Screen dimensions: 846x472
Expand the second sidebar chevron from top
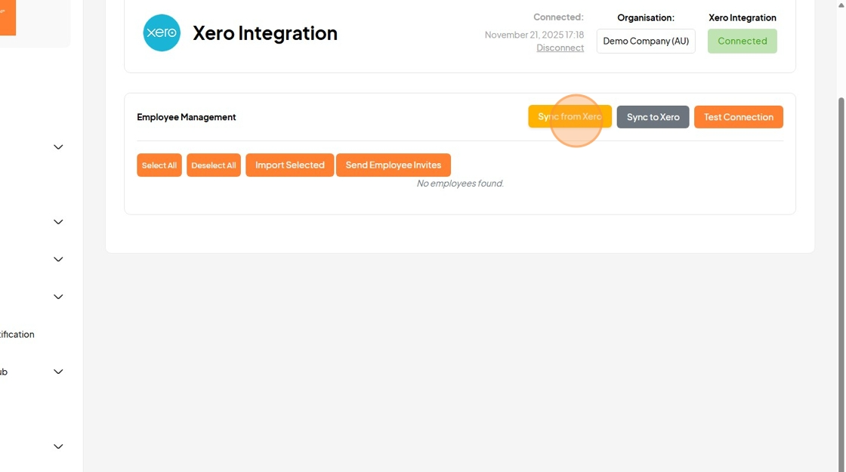point(58,222)
